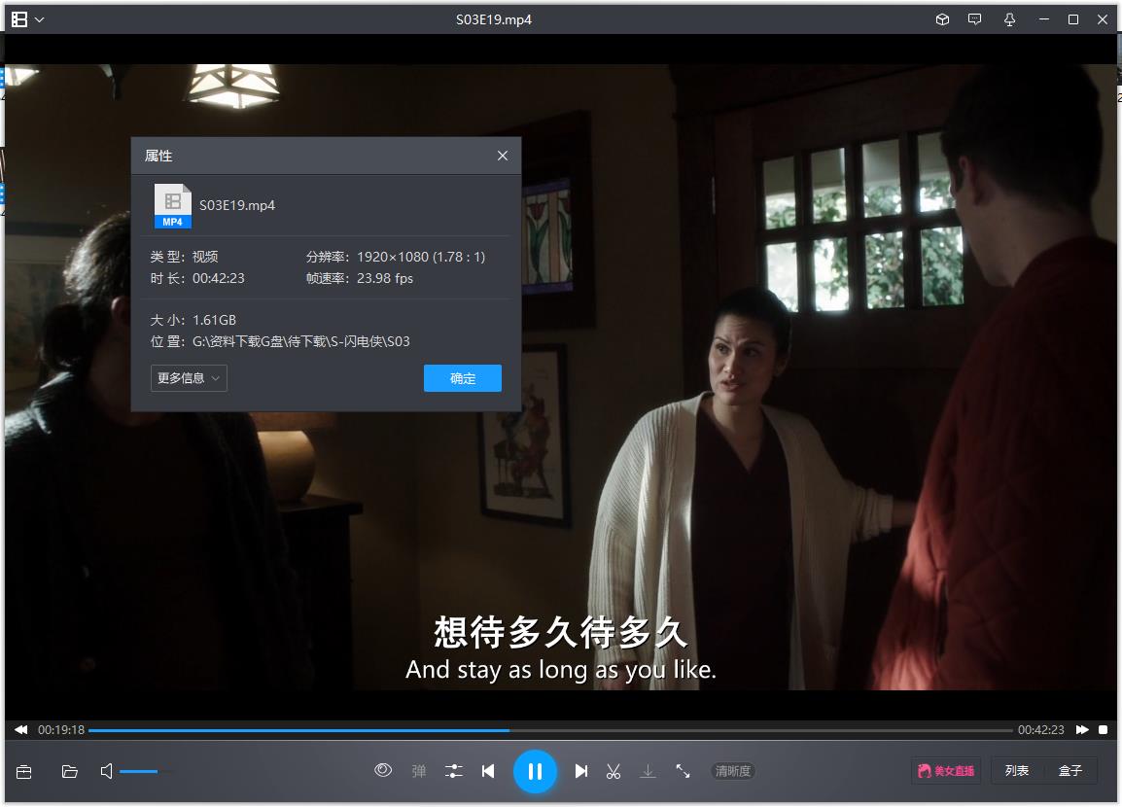Expand the 更多信息 dropdown
Image resolution: width=1122 pixels, height=807 pixels.
click(x=189, y=378)
